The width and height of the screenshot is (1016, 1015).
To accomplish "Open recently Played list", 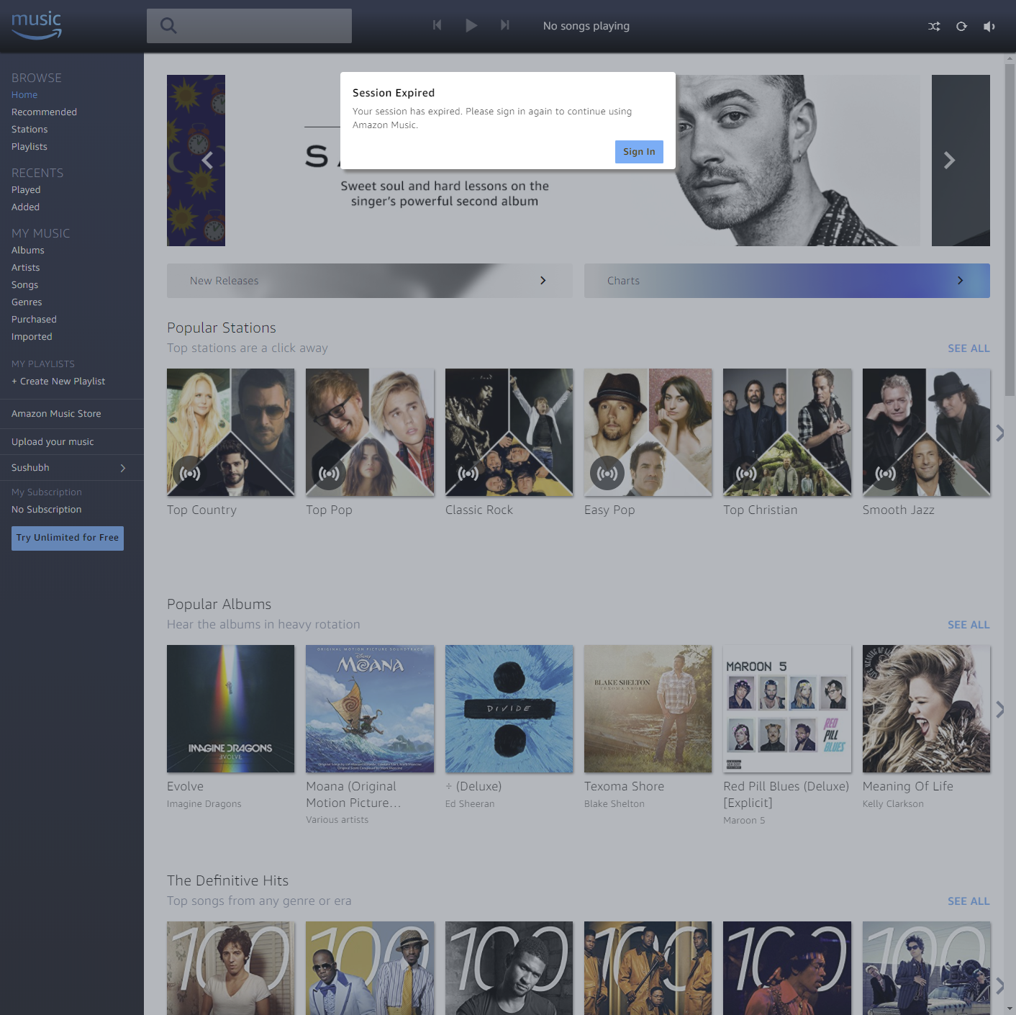I will point(26,190).
